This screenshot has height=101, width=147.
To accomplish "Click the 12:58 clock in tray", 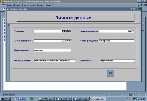I will click(143, 99).
